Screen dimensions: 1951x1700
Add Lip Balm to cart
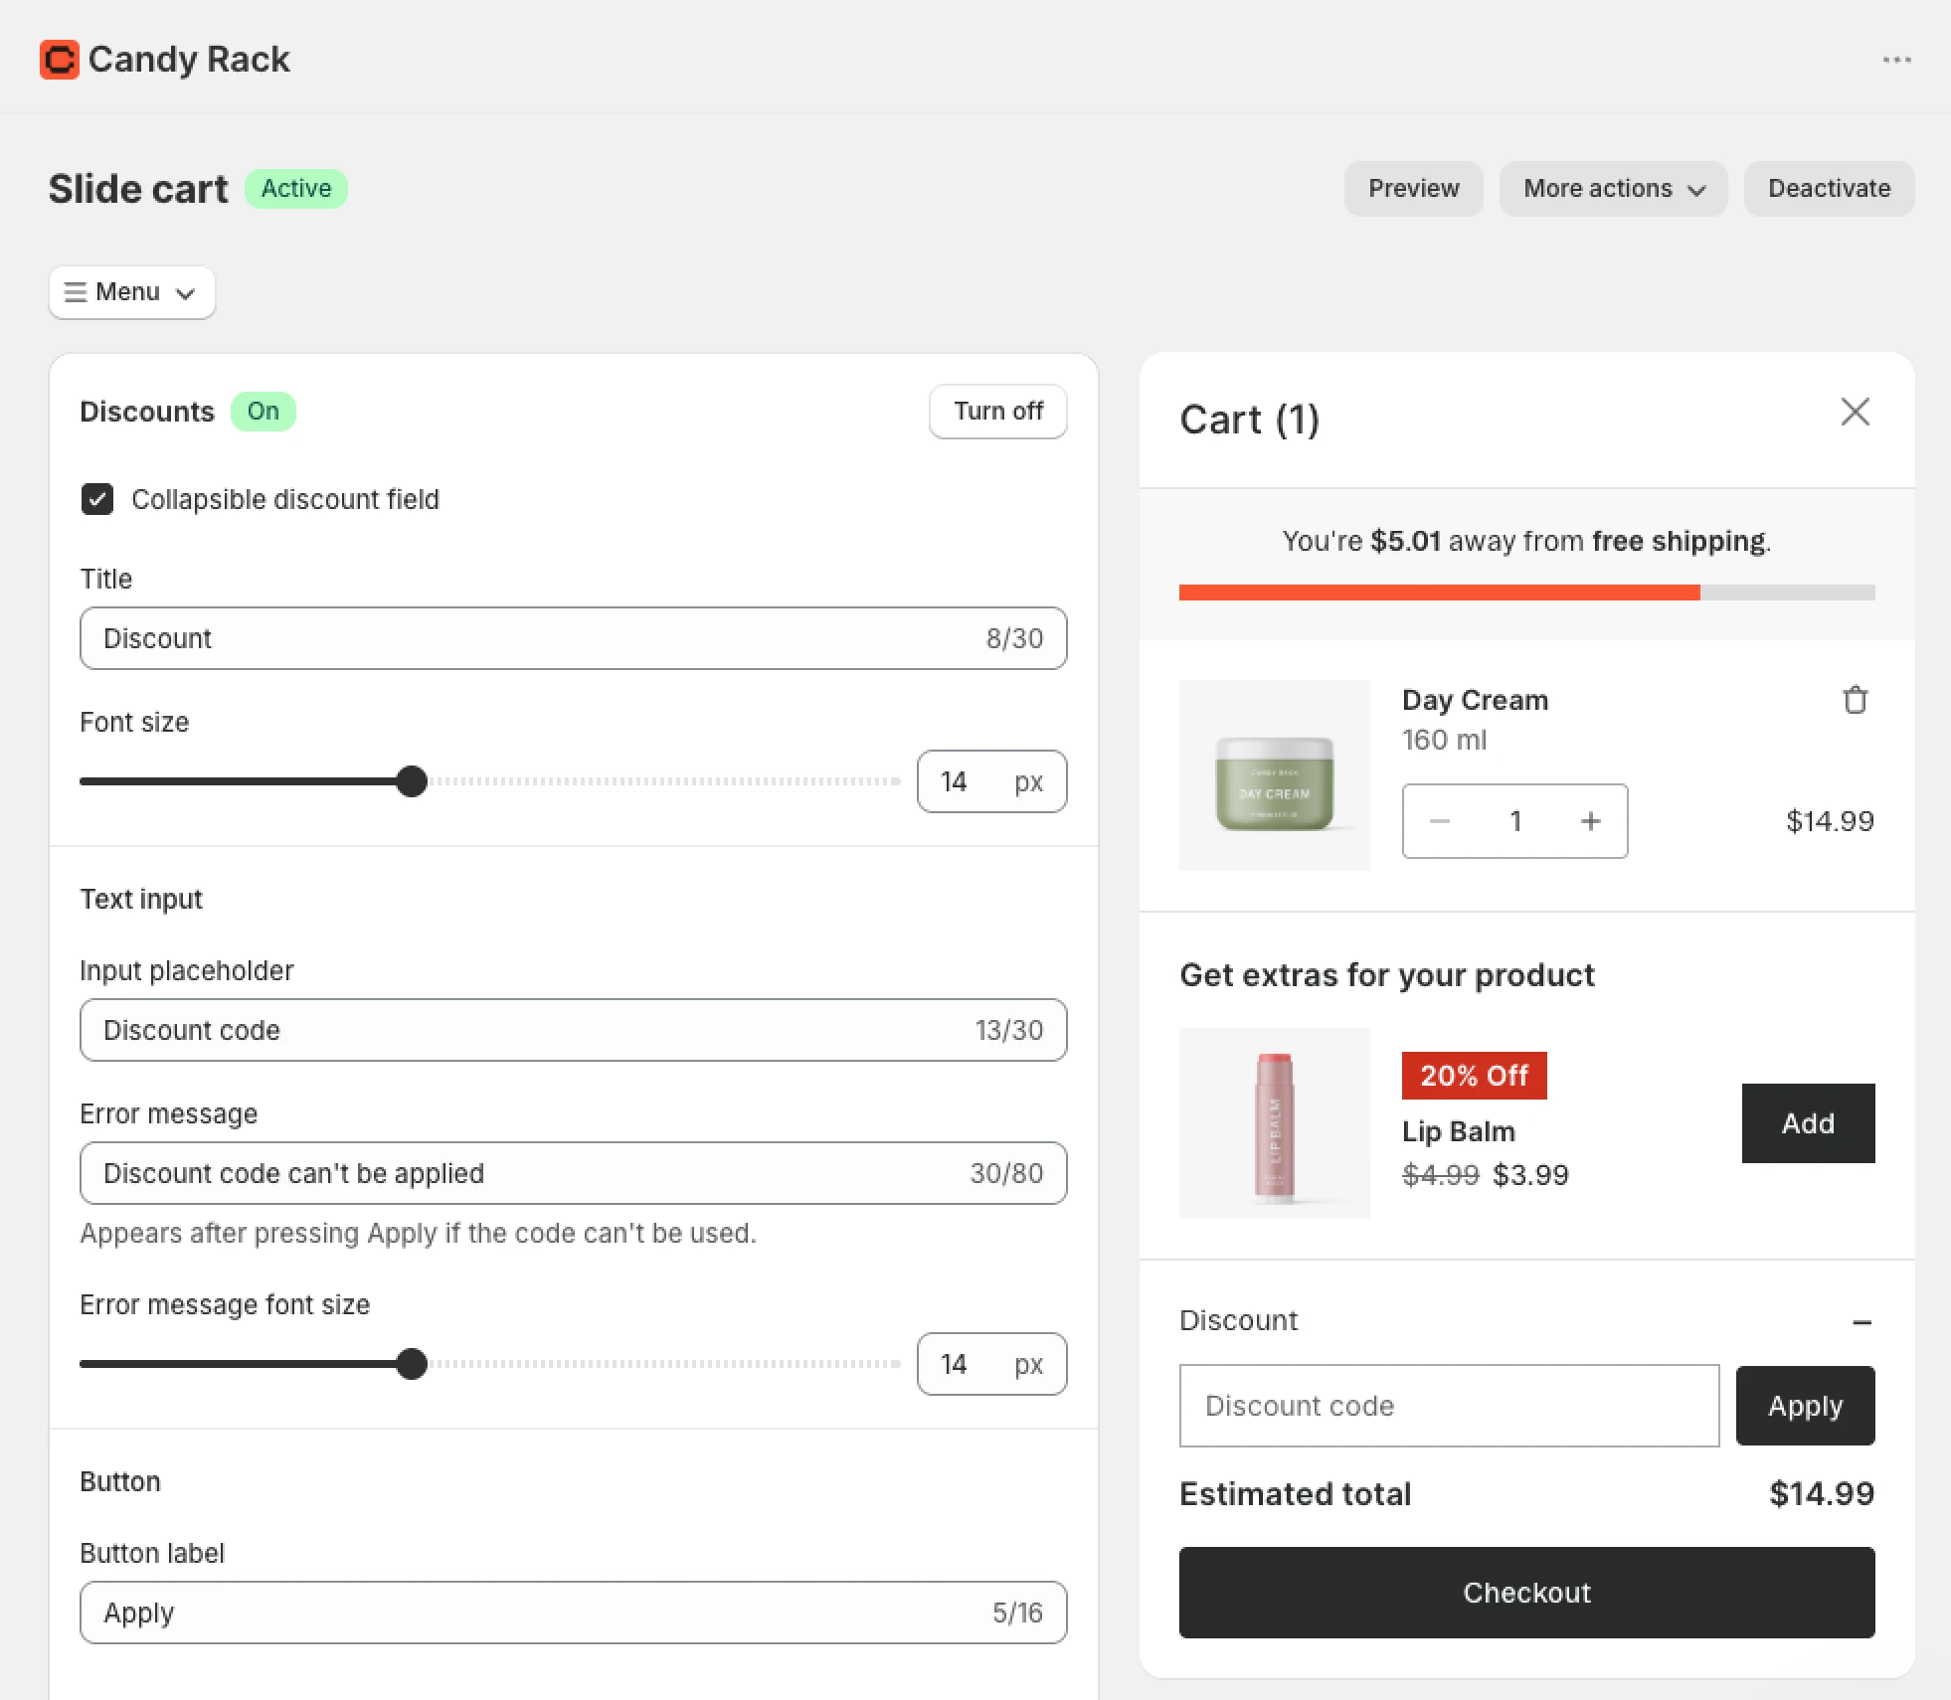[1808, 1123]
